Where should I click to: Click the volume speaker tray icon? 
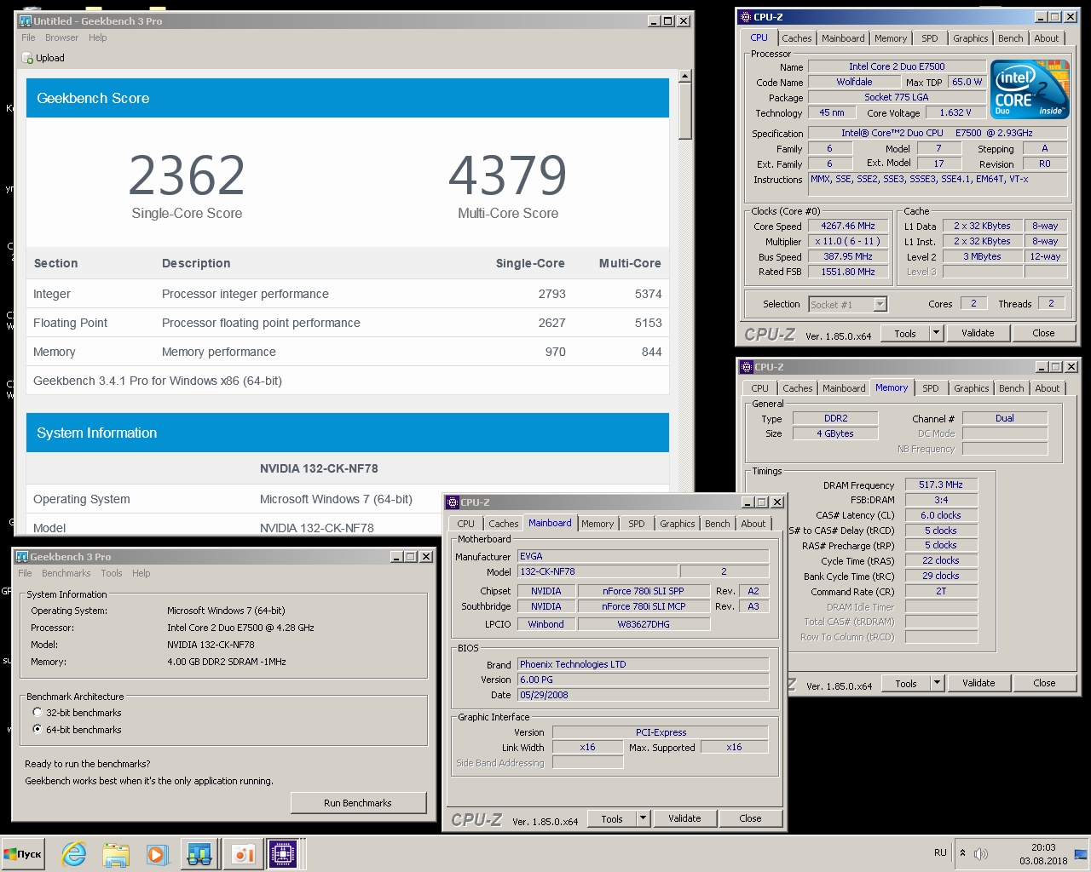point(981,853)
